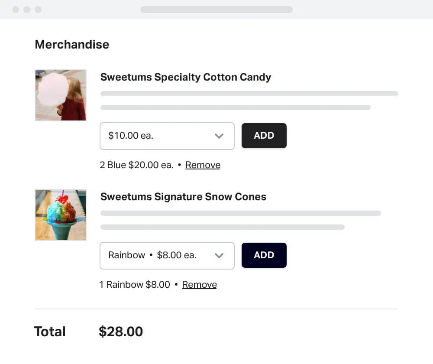Add Sweetums Specialty Cotton Candy to cart
Image resolution: width=433 pixels, height=364 pixels.
click(x=264, y=136)
